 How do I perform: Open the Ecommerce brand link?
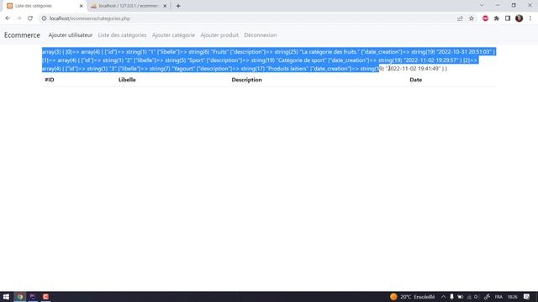(x=22, y=35)
